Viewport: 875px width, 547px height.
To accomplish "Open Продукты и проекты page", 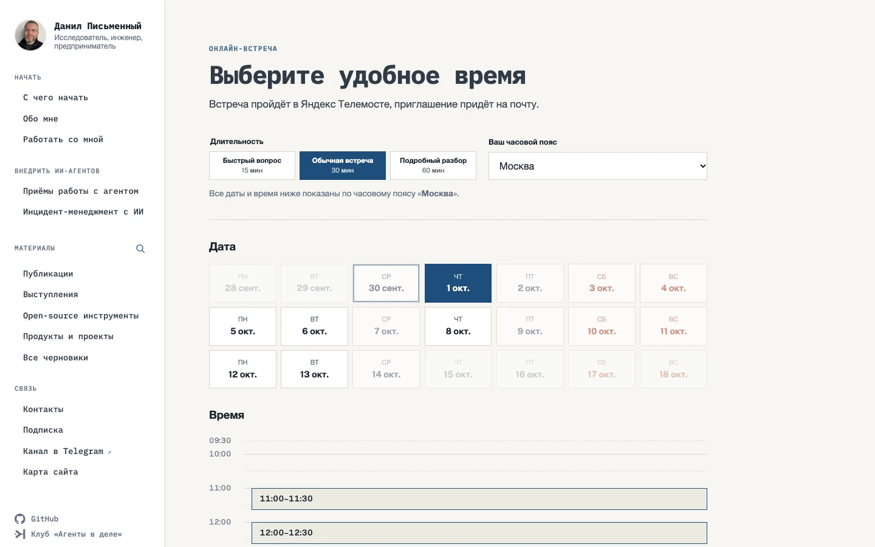I will [x=68, y=337].
